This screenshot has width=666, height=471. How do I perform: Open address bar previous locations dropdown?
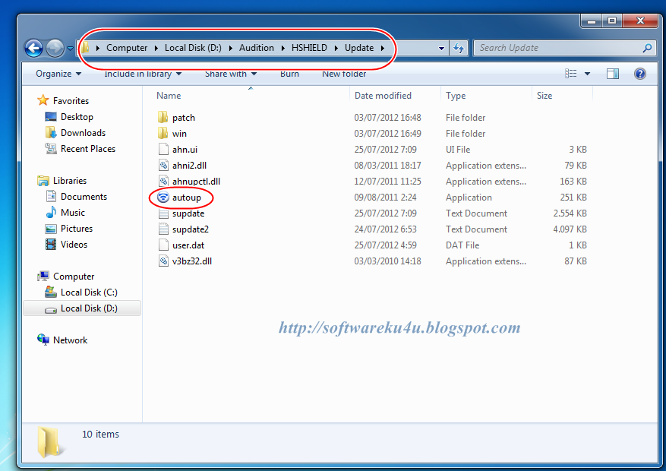[441, 49]
